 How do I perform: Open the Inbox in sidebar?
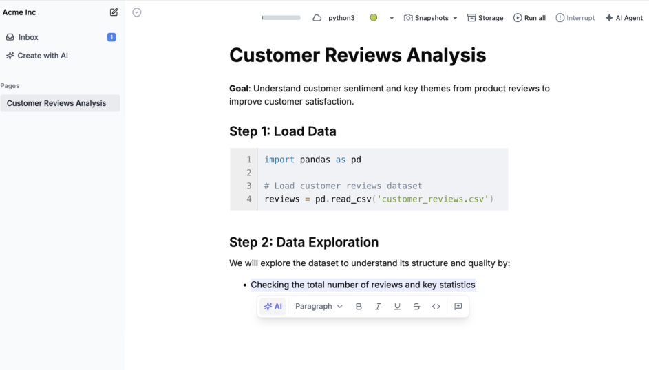click(28, 37)
